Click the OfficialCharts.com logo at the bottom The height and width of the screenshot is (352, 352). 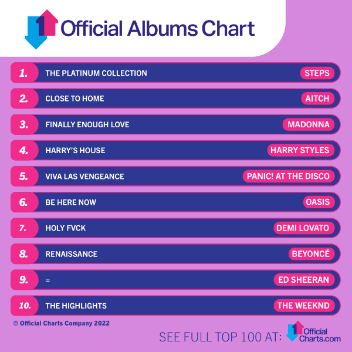[314, 331]
